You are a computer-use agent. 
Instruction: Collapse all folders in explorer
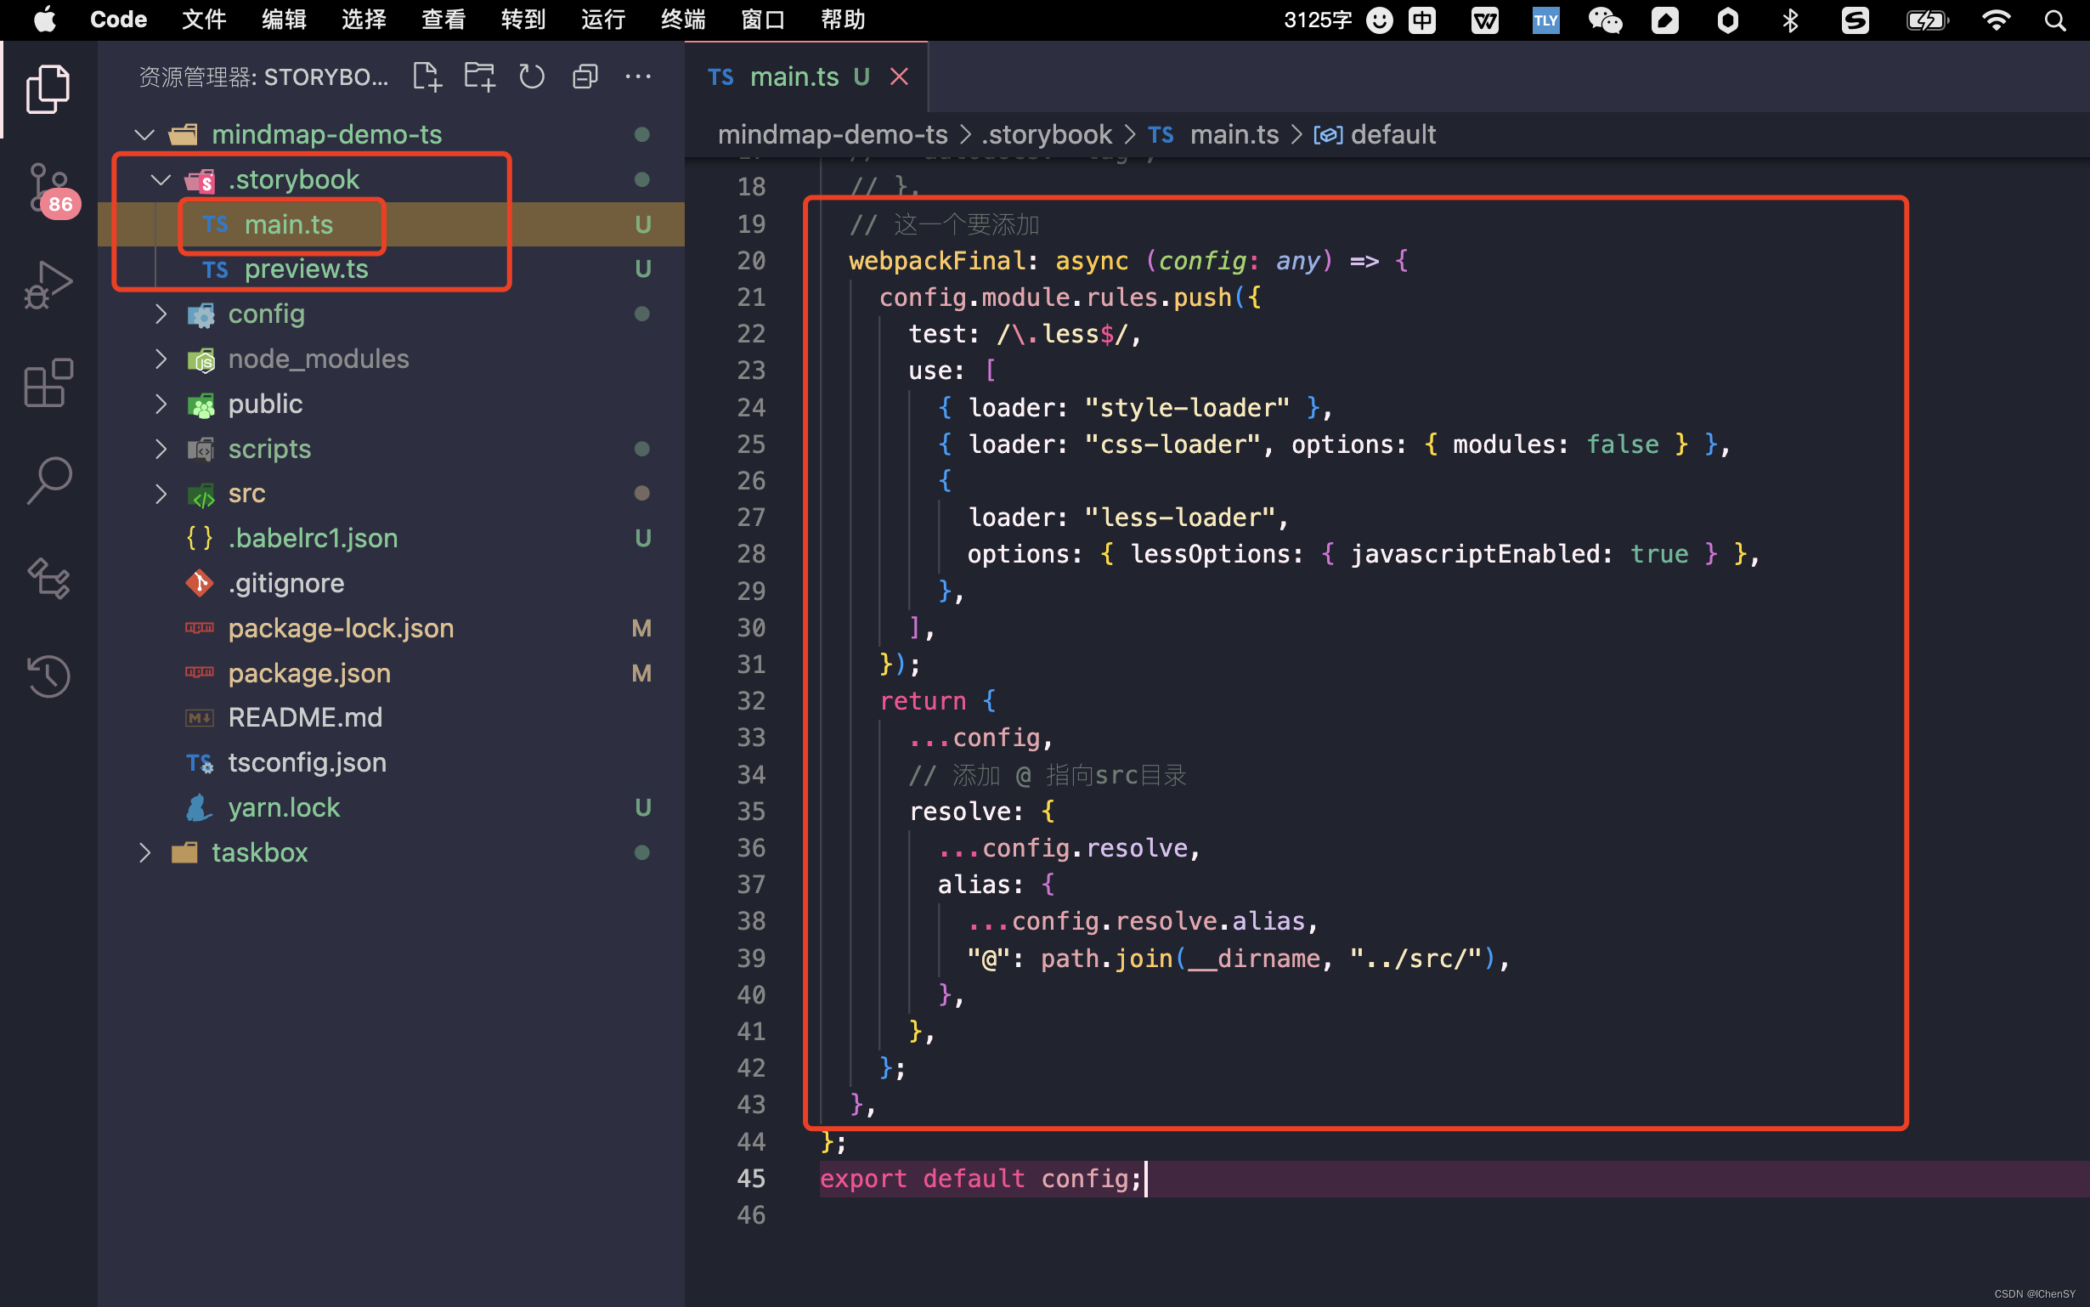[x=585, y=77]
